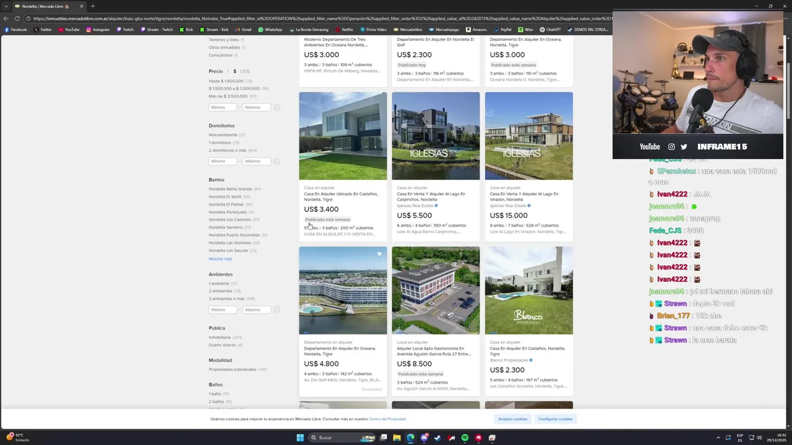Screen dimensions: 792x445
Task: Open the YouTube bookmark
Action: (69, 30)
